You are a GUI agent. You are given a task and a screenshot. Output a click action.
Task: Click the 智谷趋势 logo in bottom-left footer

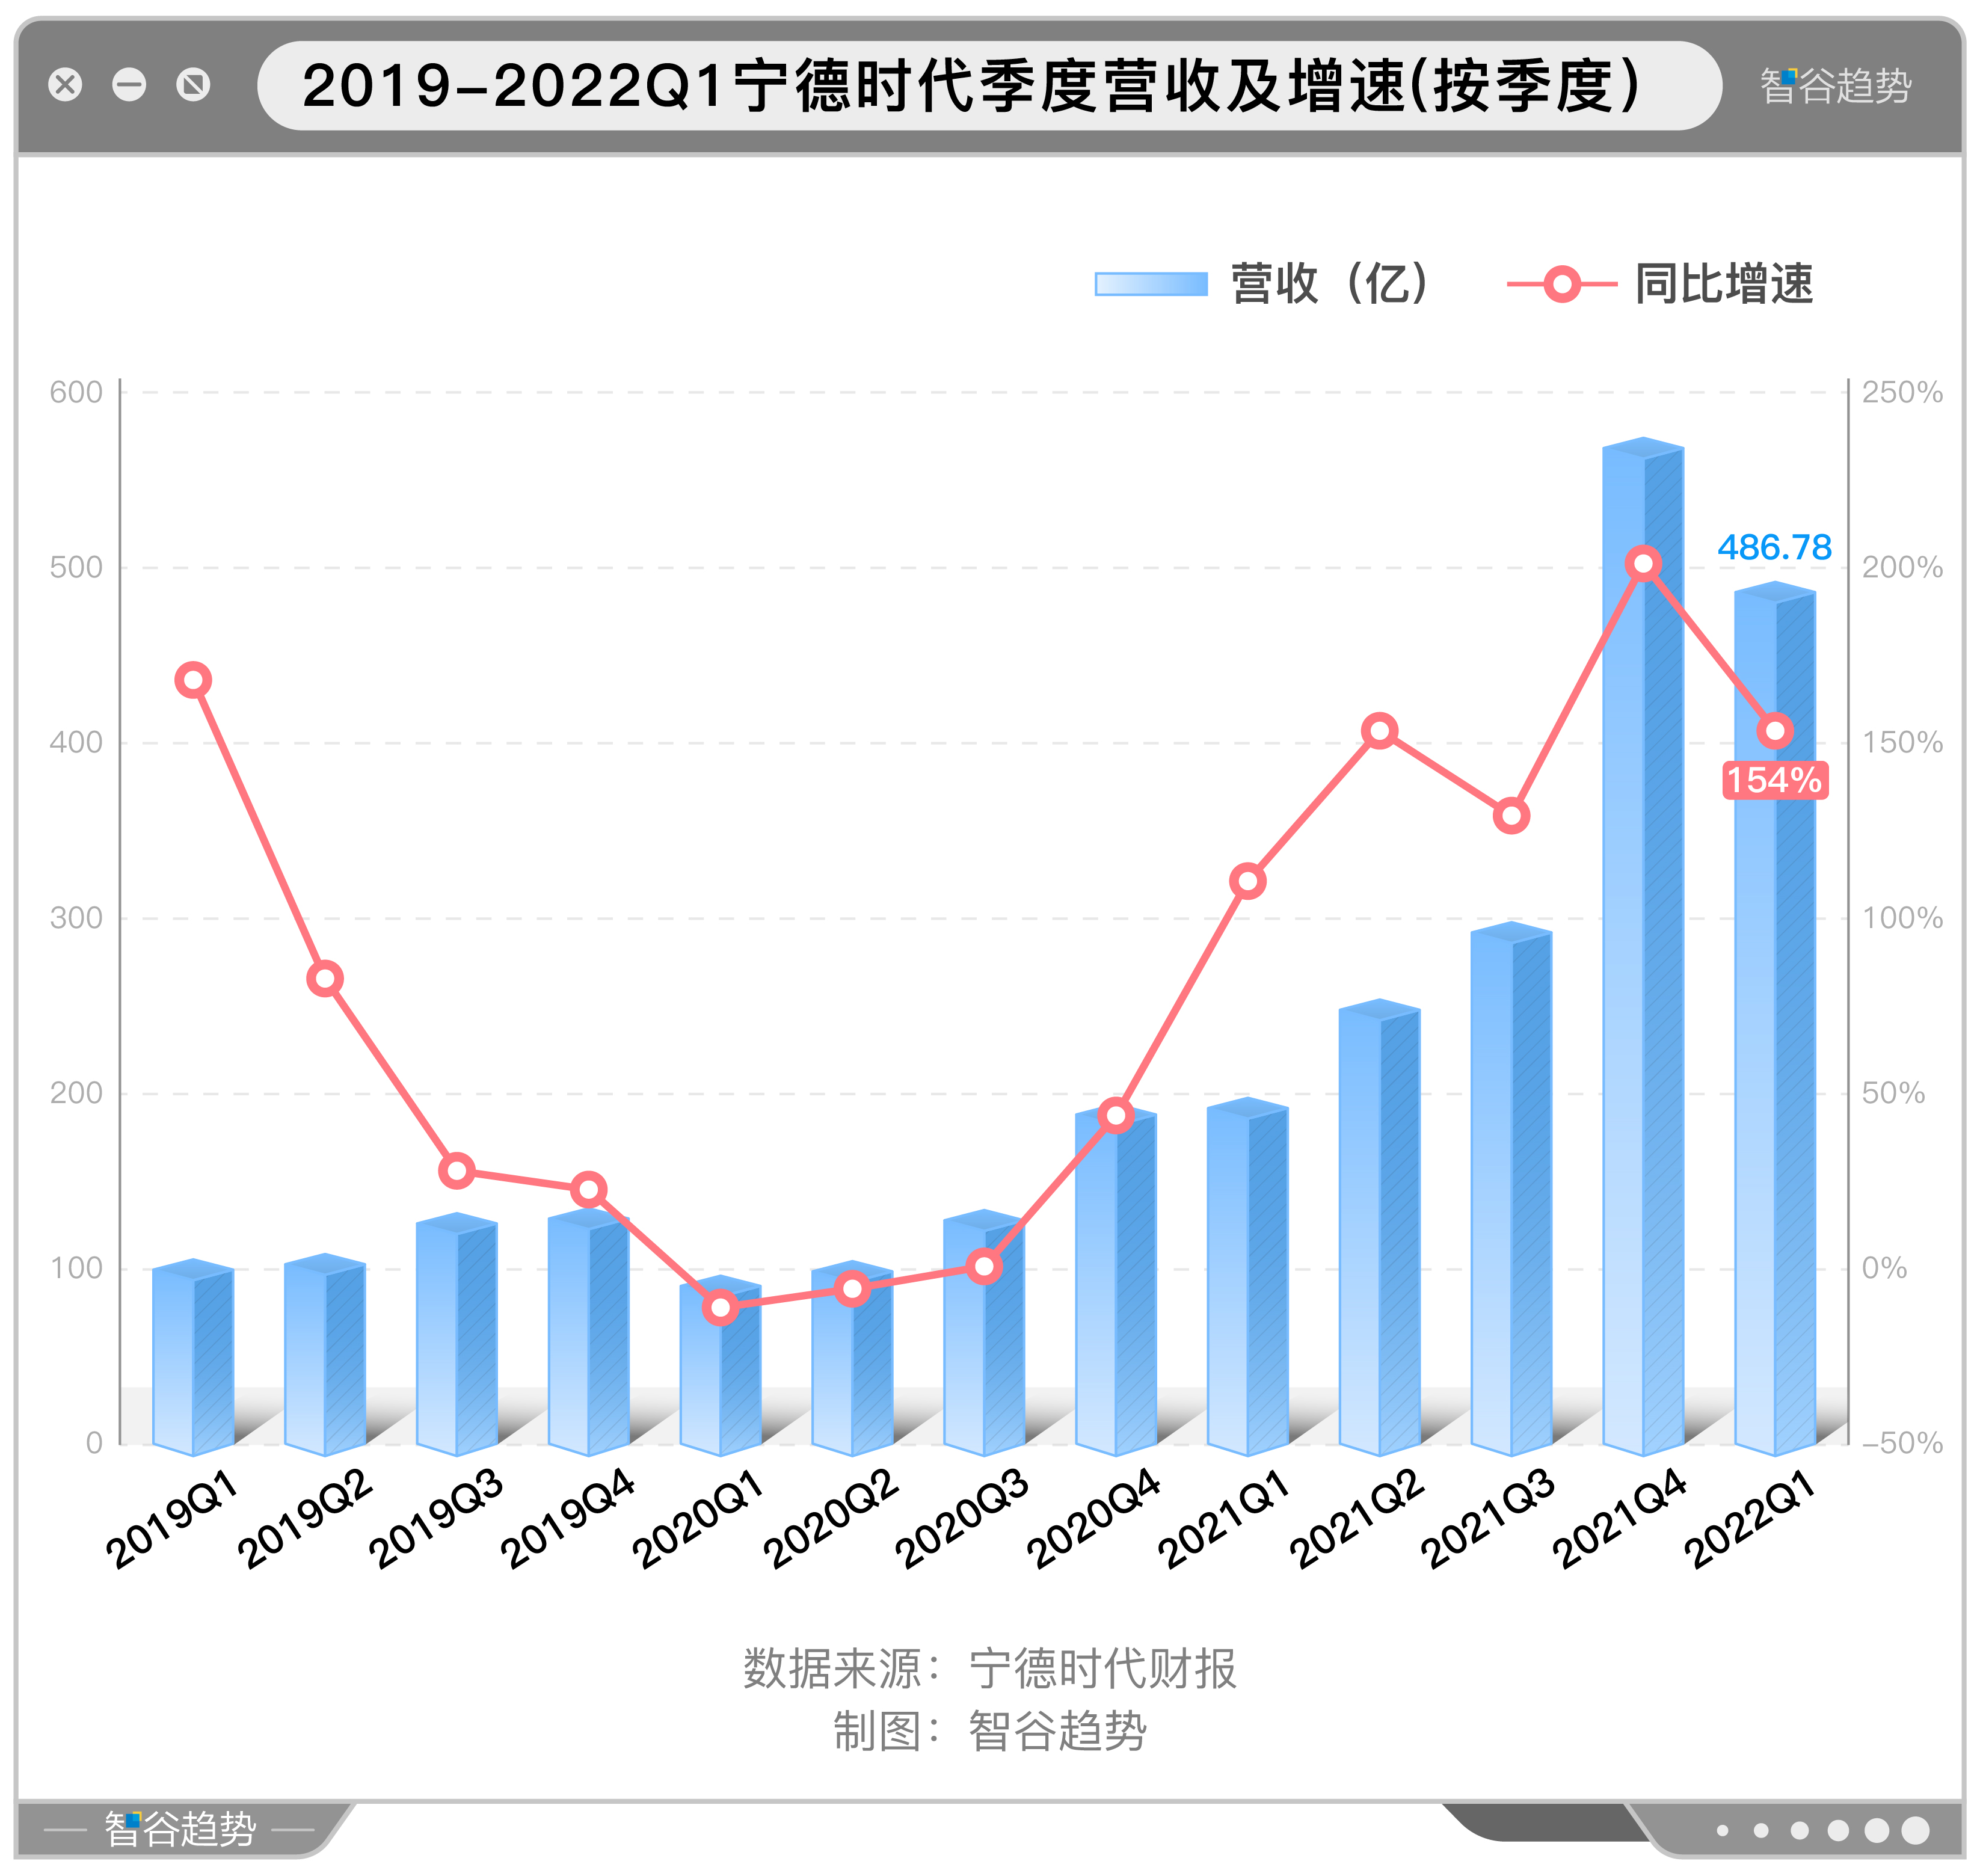point(180,1829)
